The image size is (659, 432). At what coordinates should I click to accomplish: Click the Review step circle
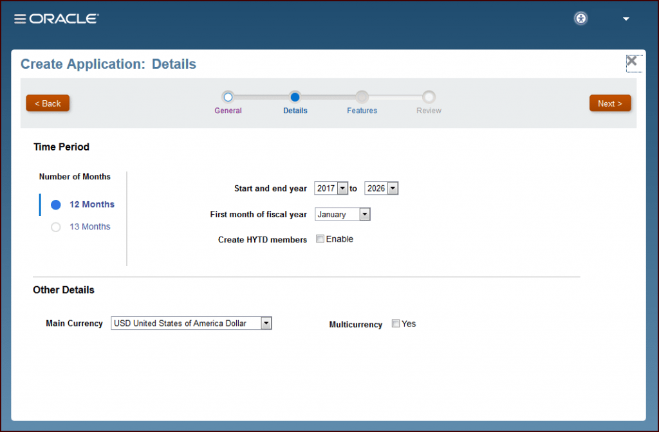coord(429,98)
